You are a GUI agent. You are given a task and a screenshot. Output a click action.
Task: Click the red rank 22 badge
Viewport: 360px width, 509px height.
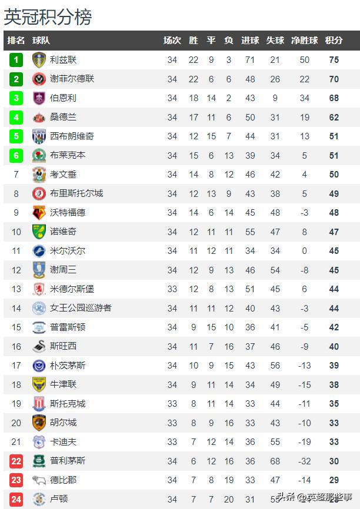(16, 461)
